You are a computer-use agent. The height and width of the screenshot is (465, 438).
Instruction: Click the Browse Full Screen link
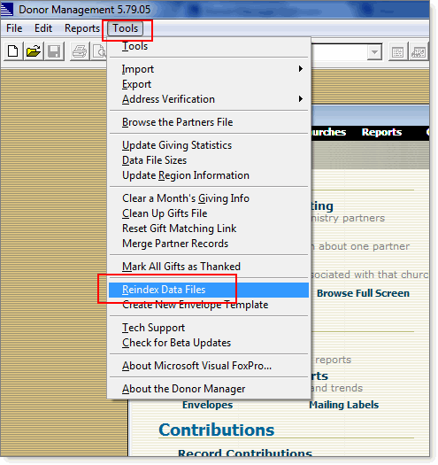coord(363,293)
